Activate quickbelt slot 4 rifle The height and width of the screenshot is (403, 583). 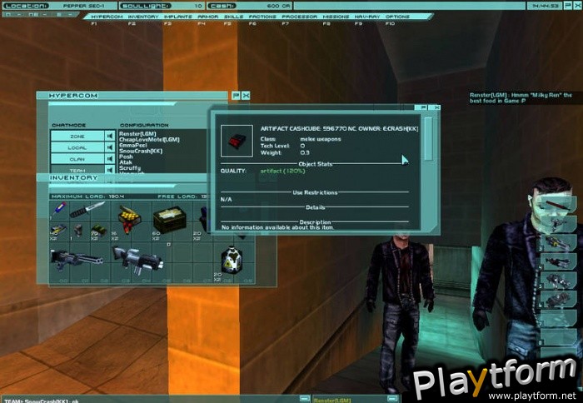click(x=557, y=261)
